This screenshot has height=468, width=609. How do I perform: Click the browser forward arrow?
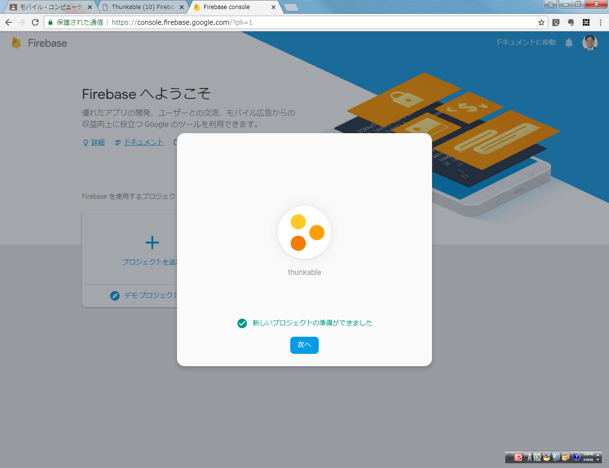22,22
